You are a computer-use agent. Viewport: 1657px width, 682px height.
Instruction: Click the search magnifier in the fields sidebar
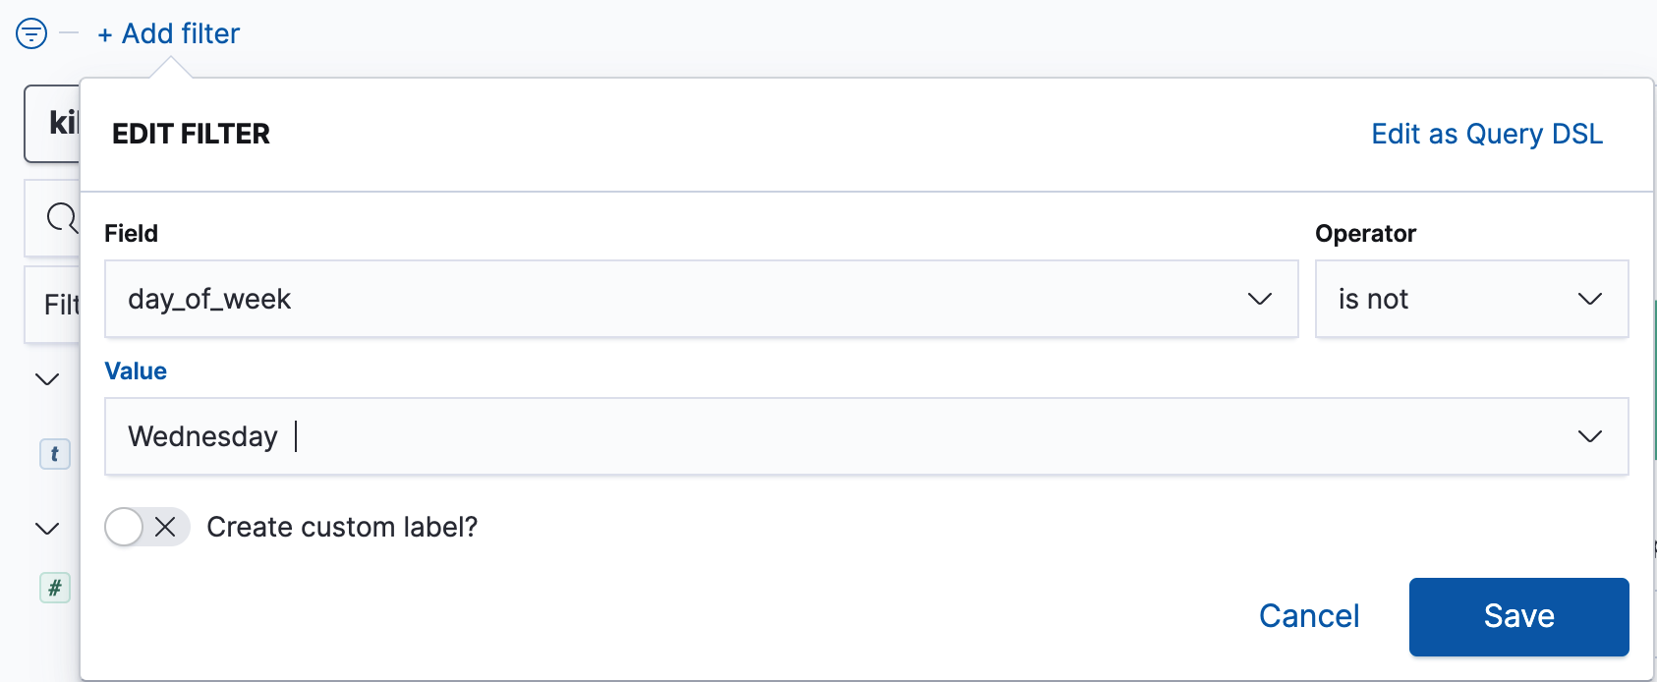59,217
